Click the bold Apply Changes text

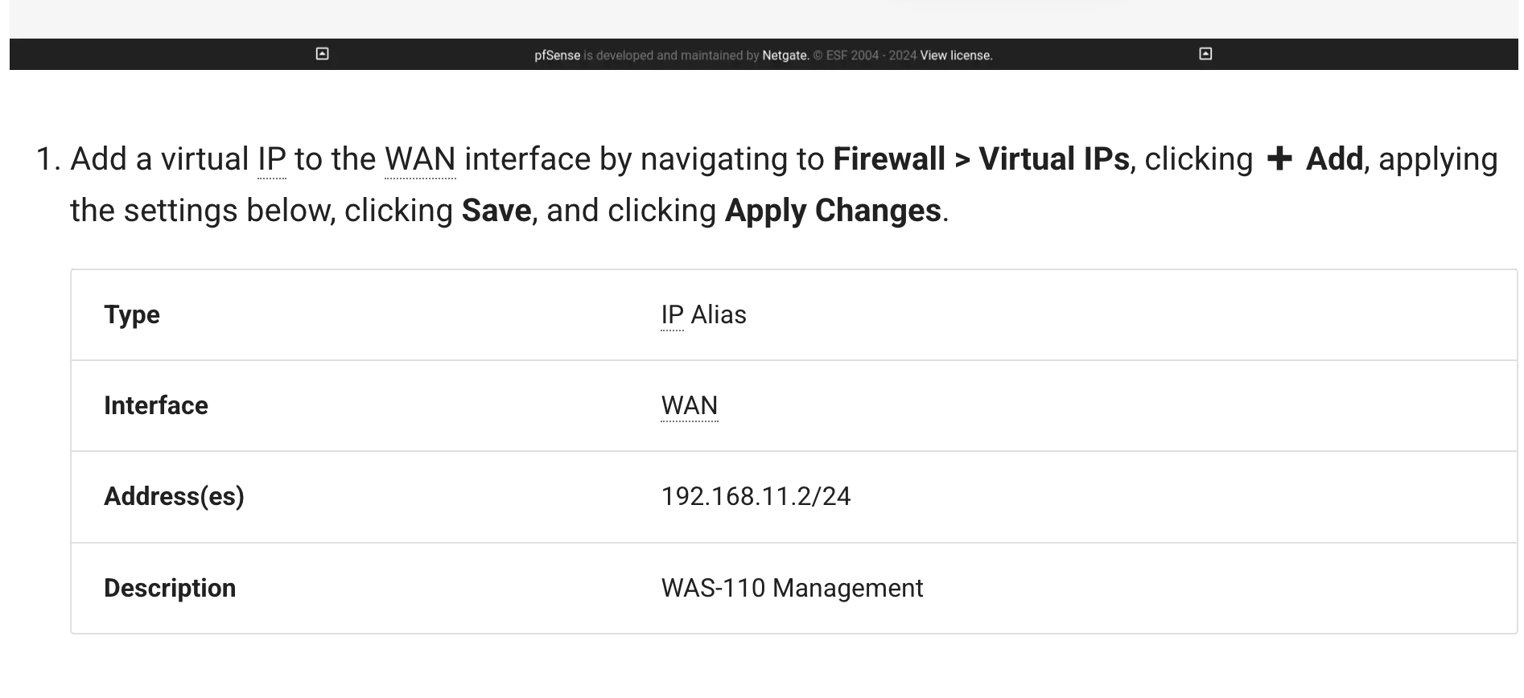click(x=833, y=211)
